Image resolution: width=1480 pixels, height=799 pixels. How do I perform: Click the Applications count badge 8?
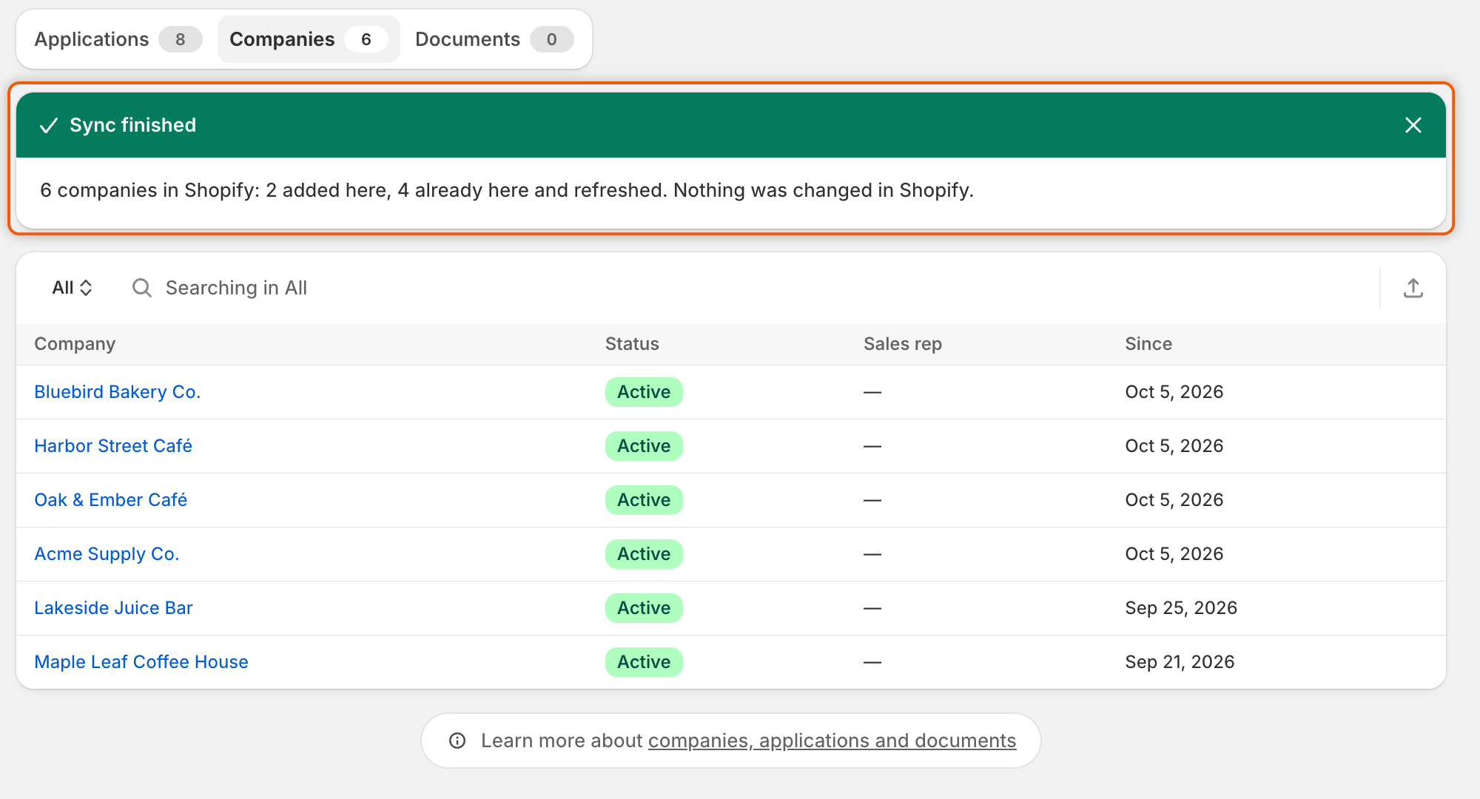click(x=180, y=39)
